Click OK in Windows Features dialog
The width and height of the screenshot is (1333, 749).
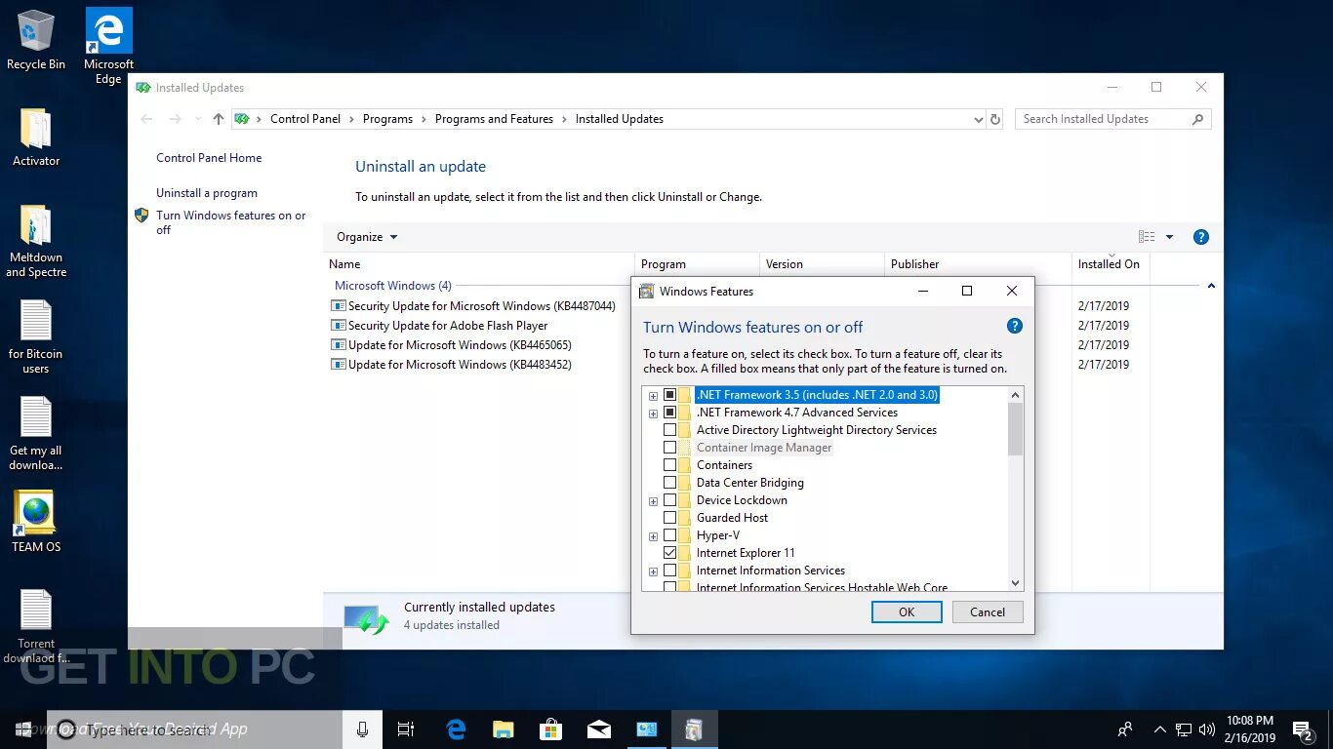pyautogui.click(x=907, y=612)
